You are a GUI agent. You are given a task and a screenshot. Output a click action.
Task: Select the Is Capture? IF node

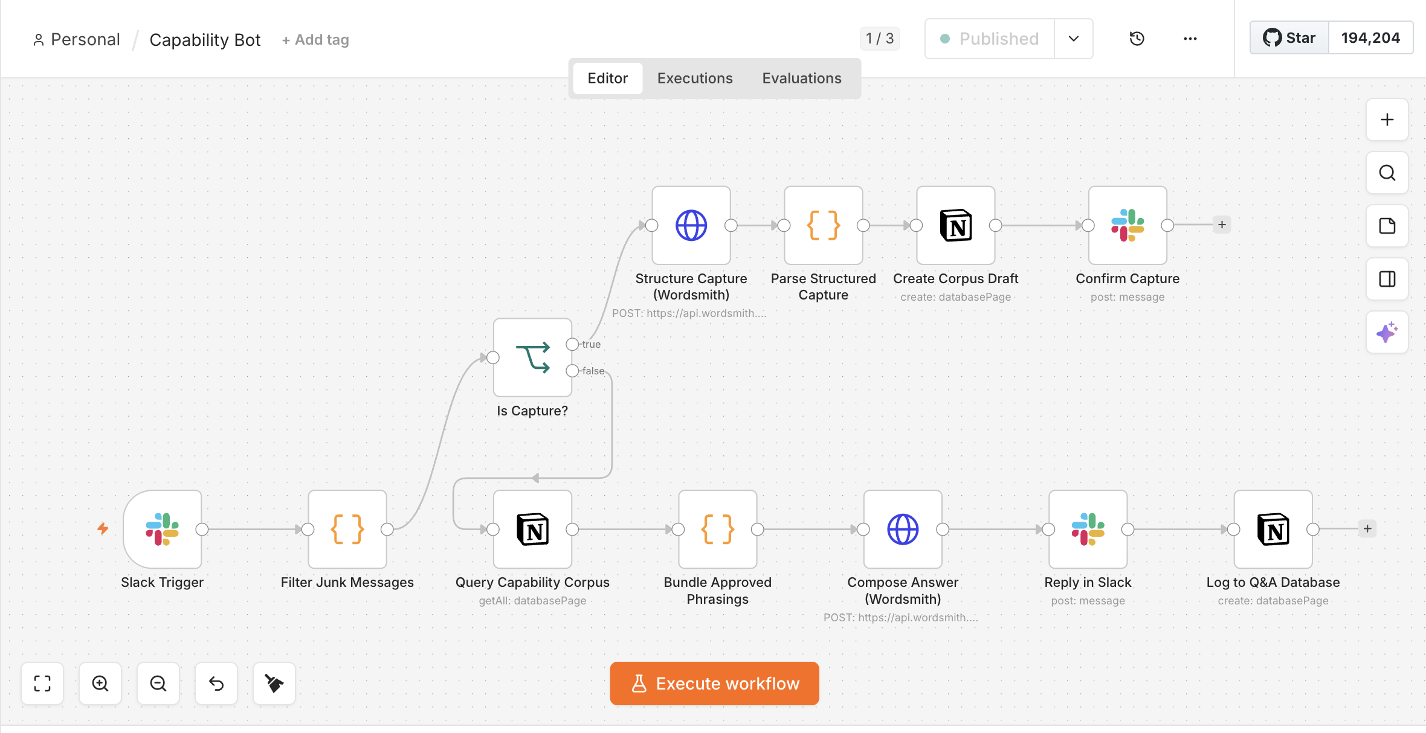532,357
